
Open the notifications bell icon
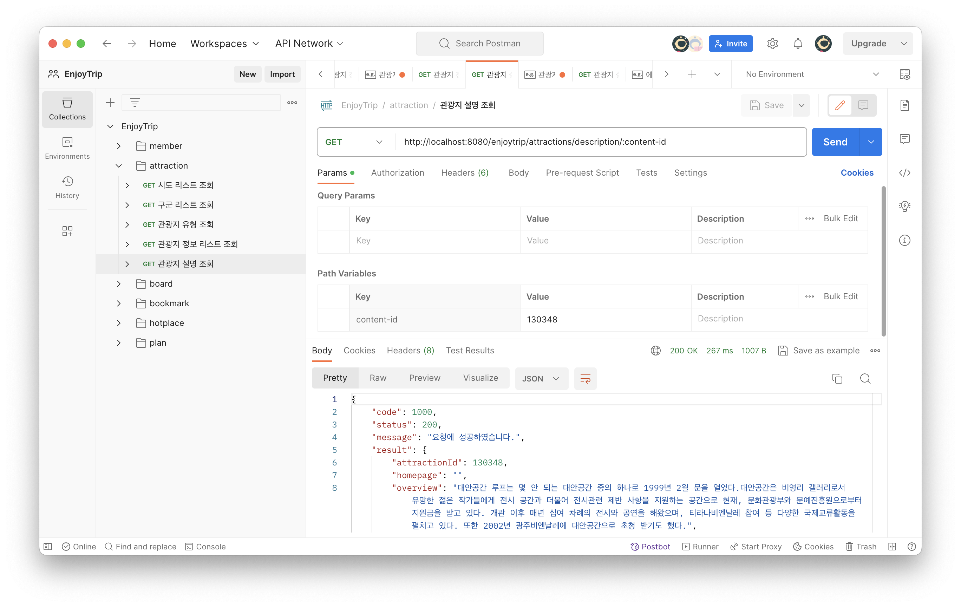pyautogui.click(x=797, y=44)
